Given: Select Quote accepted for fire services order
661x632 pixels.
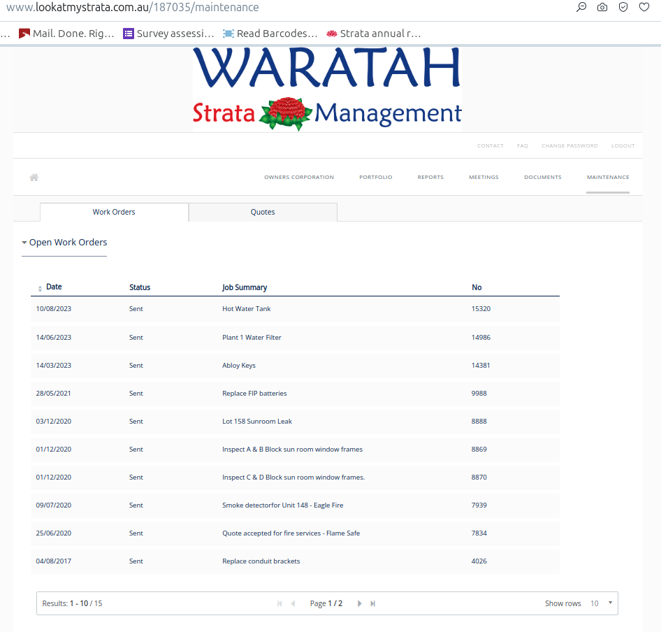Looking at the screenshot, I should tap(295, 533).
